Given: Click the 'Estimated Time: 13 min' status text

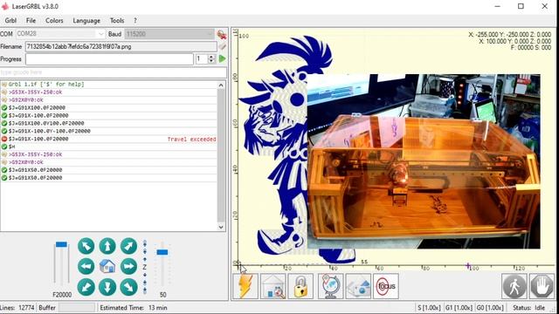Looking at the screenshot, I should 134,308.
